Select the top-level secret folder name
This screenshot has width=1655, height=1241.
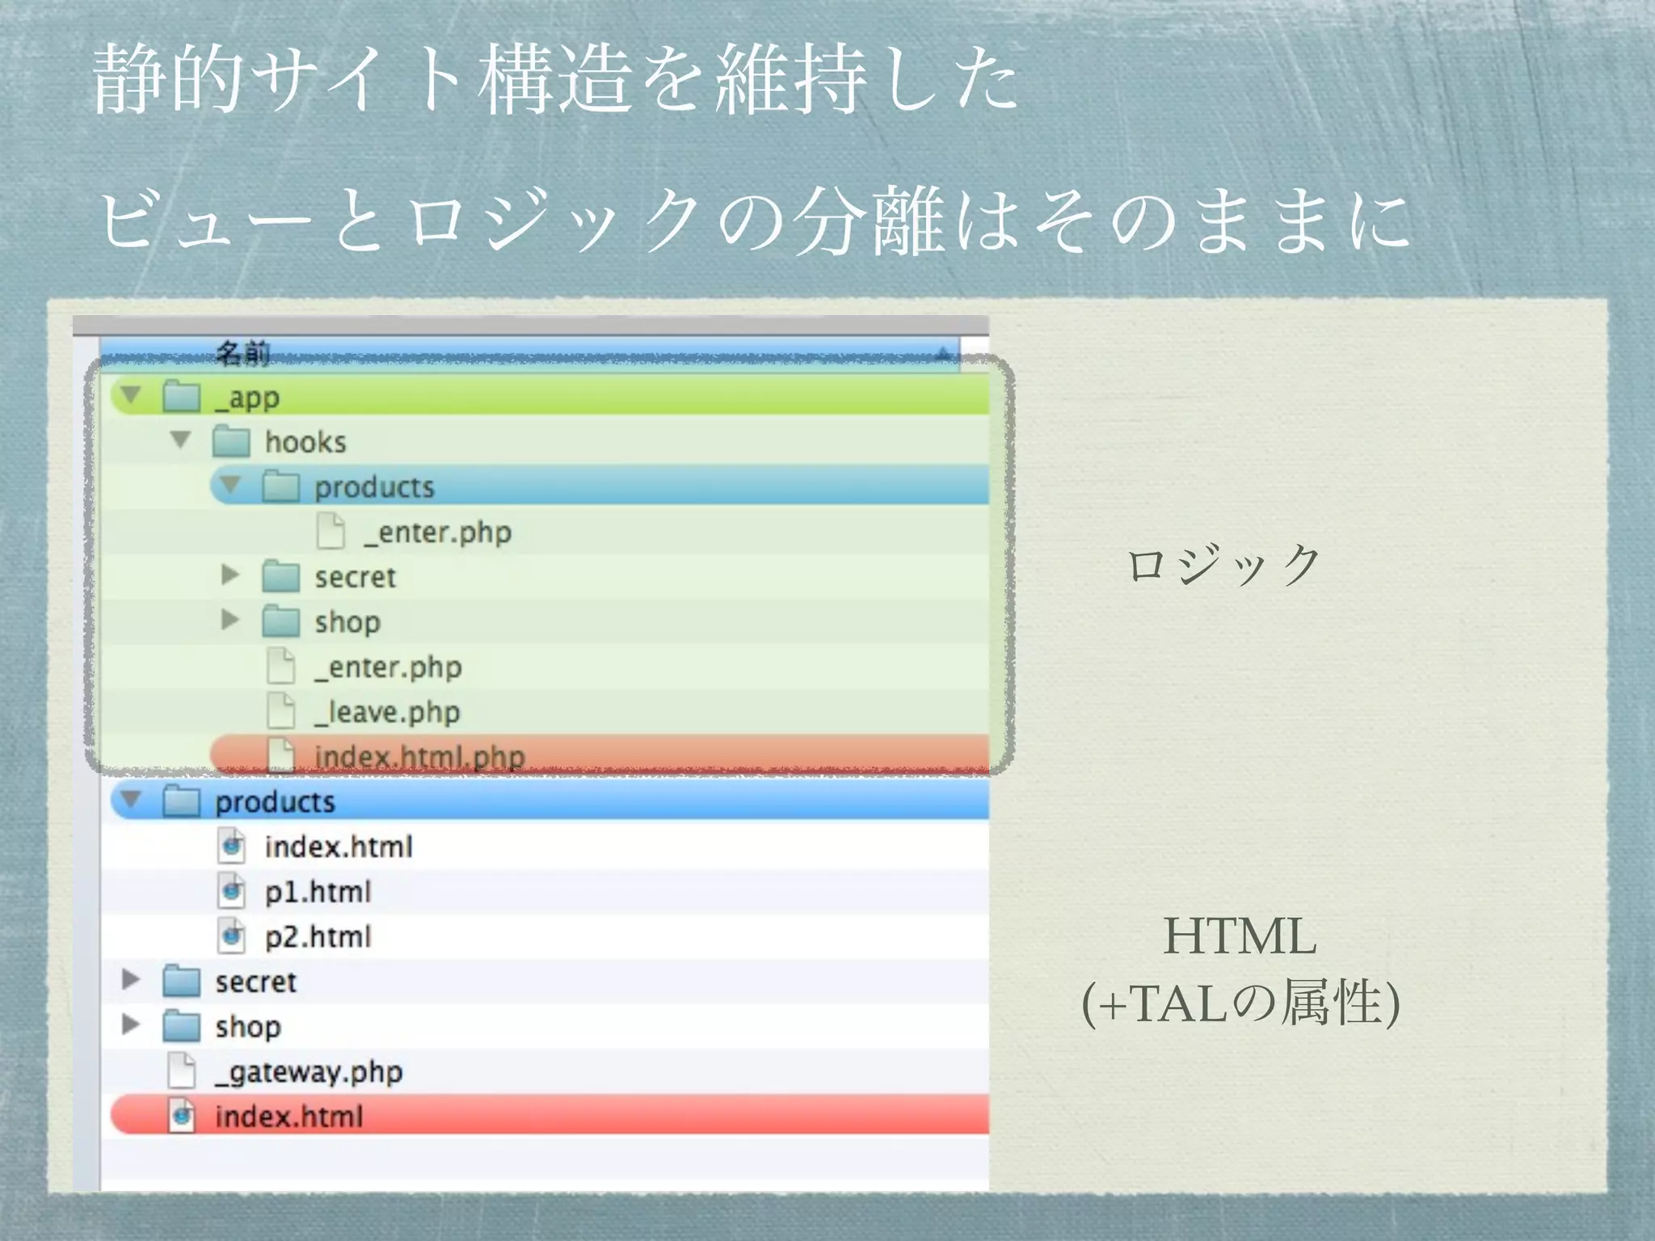pyautogui.click(x=256, y=982)
